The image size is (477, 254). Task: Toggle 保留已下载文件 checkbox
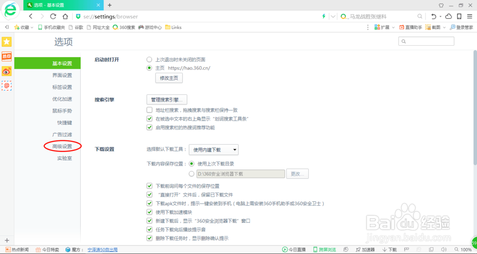click(x=149, y=195)
